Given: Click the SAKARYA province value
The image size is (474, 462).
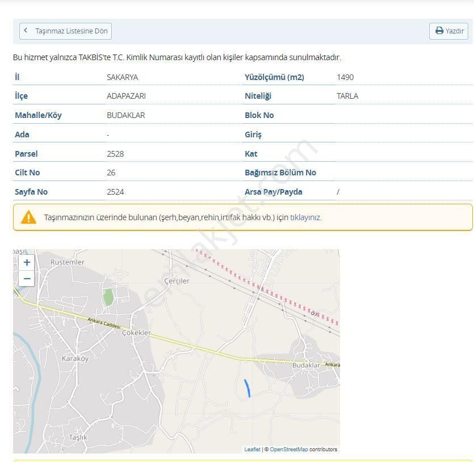Looking at the screenshot, I should pyautogui.click(x=123, y=77).
